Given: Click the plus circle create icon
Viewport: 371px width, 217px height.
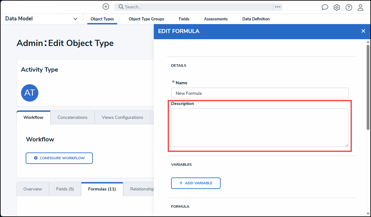Looking at the screenshot, I should pos(106,6).
